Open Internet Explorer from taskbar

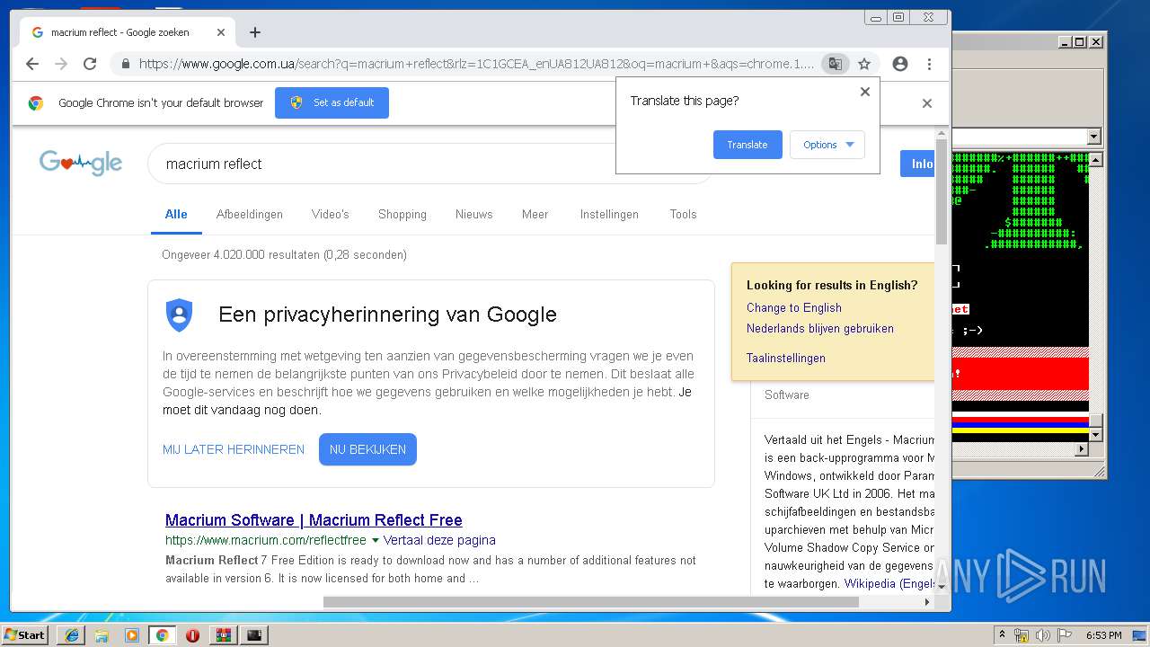point(72,635)
